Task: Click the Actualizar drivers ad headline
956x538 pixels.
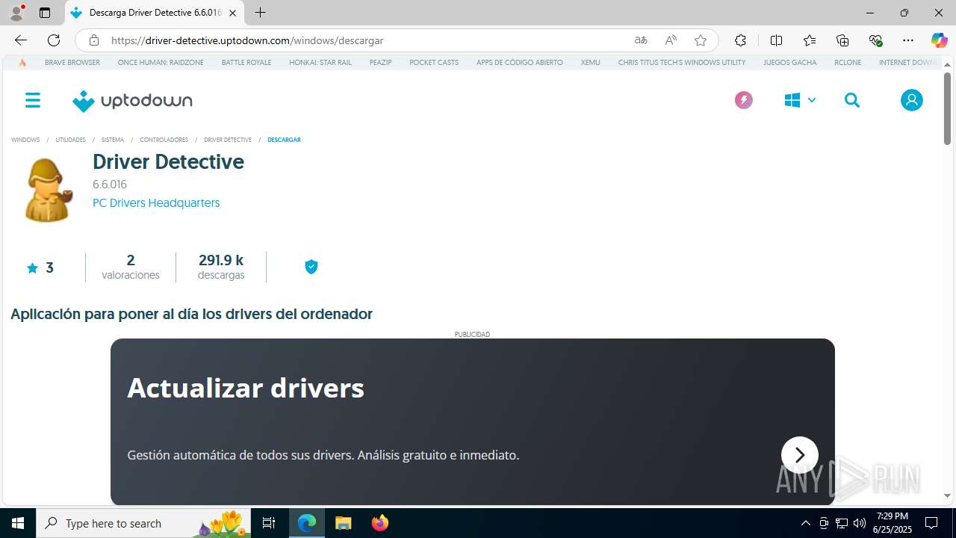Action: tap(246, 388)
